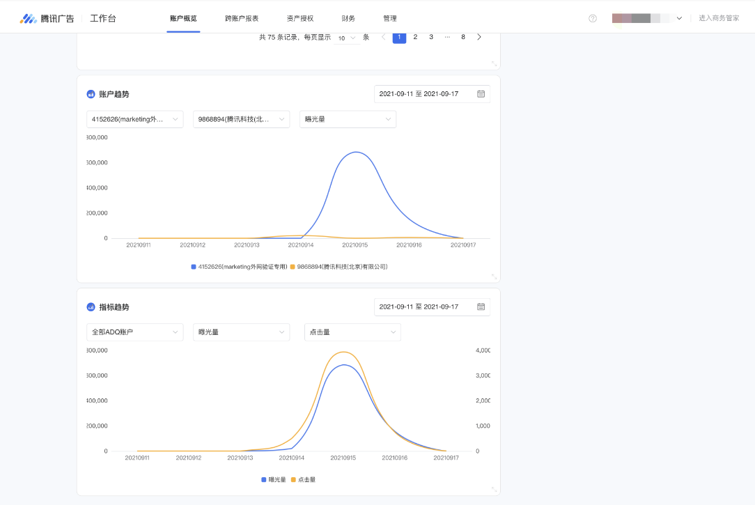Go to next page arrow in pagination
The image size is (755, 505).
[479, 38]
